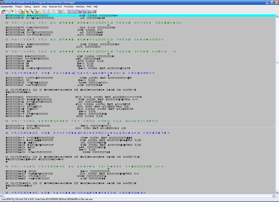Click the Print printer icon
Image resolution: width=279 pixels, height=202 pixels.
pyautogui.click(x=95, y=11)
